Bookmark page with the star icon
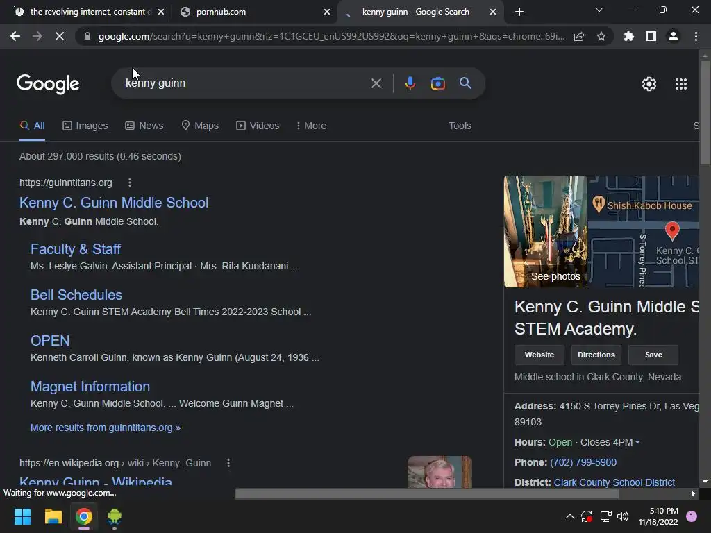Screen dimensions: 711x533 pyautogui.click(x=601, y=36)
